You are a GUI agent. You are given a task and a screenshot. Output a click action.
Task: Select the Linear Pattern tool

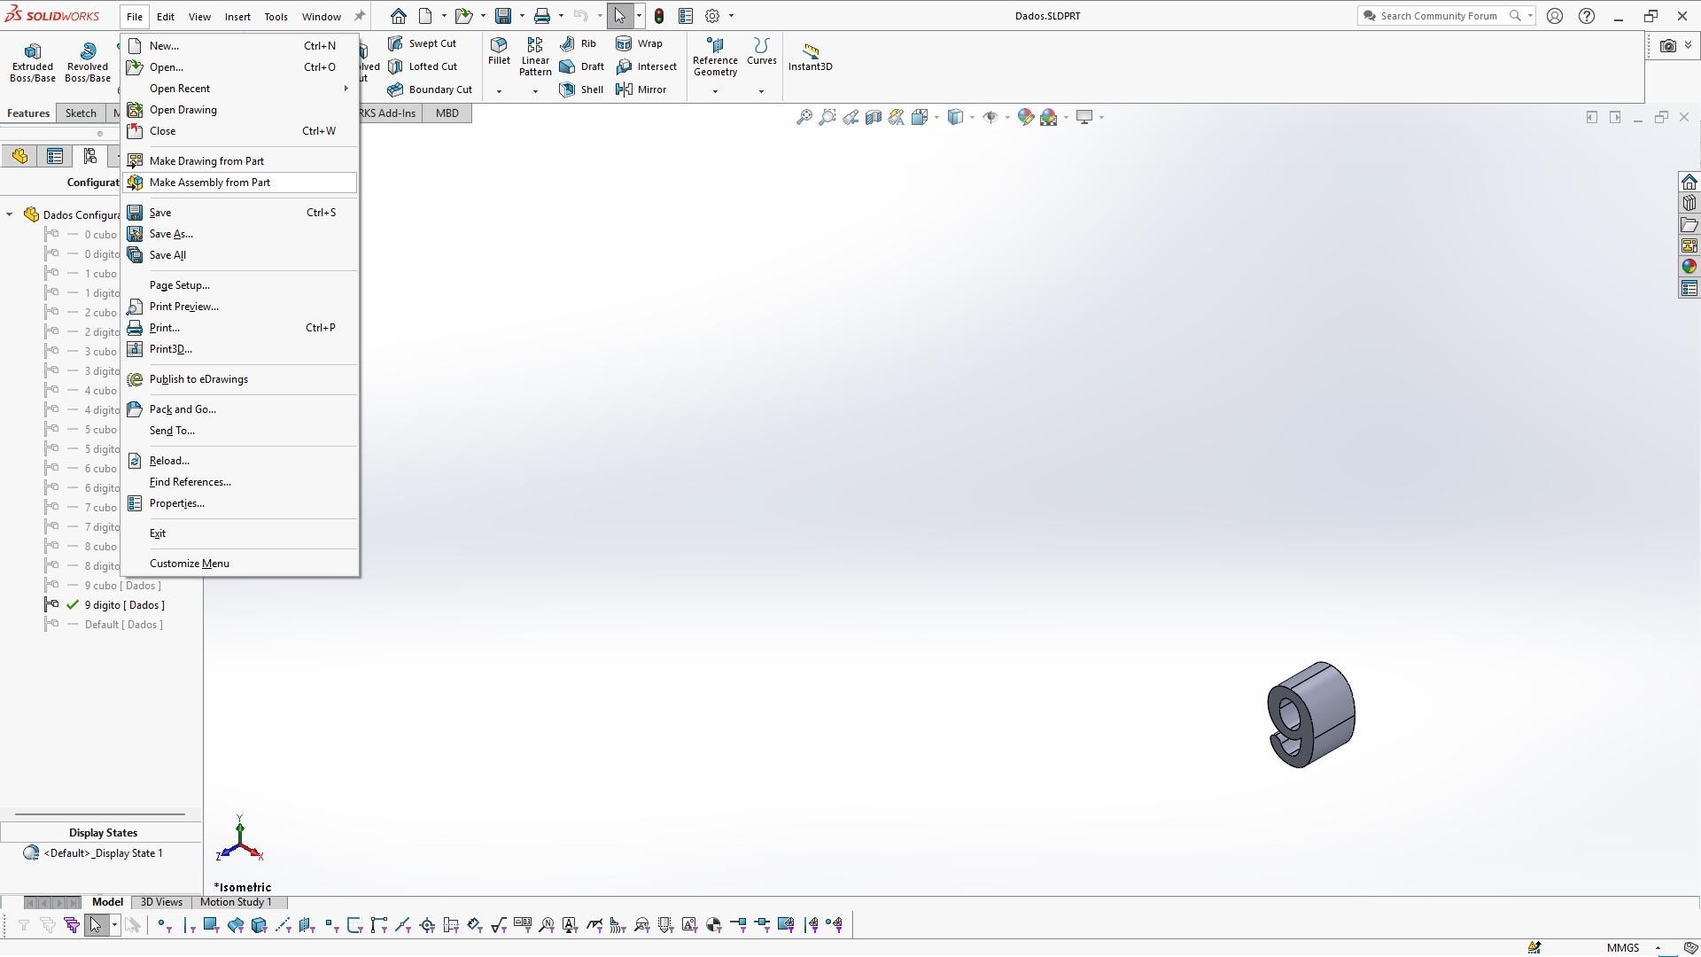click(535, 56)
